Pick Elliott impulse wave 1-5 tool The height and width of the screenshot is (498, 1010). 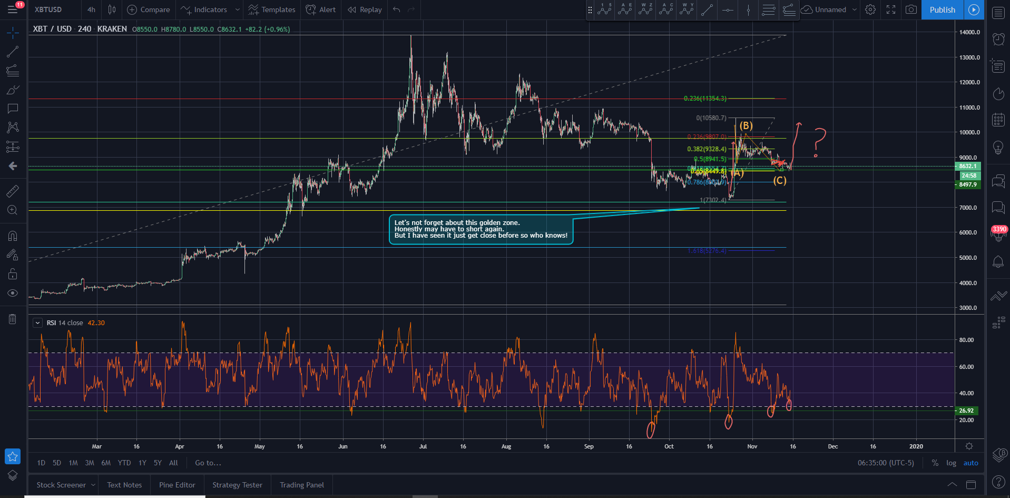click(x=605, y=9)
